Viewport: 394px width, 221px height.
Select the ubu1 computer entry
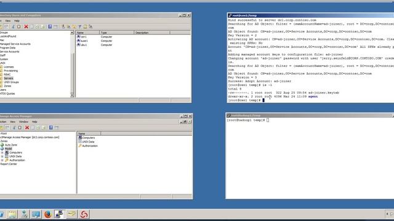(82, 45)
